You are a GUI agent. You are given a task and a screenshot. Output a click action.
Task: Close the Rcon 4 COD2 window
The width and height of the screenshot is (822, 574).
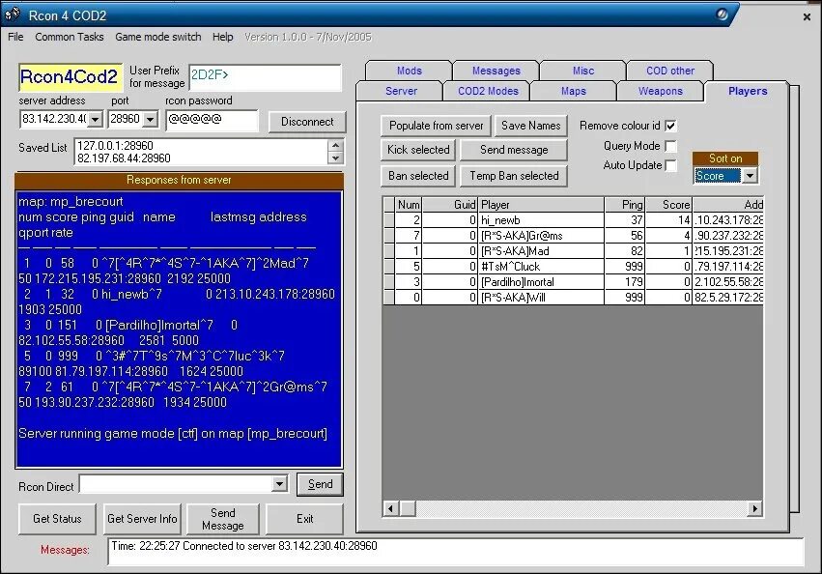pos(807,17)
